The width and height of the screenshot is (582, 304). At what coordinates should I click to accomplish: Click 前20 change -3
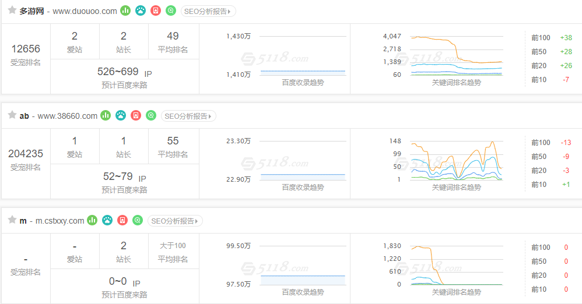566,171
